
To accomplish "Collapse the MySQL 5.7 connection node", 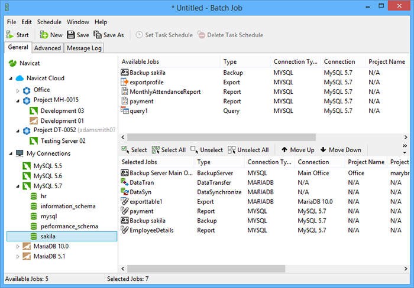I will [x=18, y=186].
